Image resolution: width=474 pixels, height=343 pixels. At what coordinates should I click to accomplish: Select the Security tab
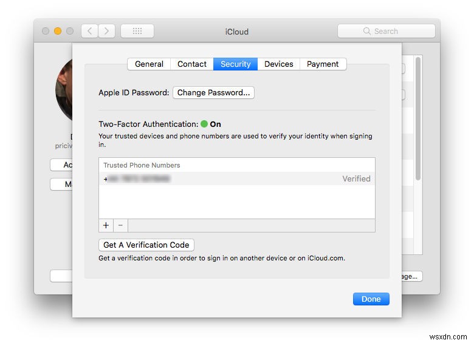(236, 64)
